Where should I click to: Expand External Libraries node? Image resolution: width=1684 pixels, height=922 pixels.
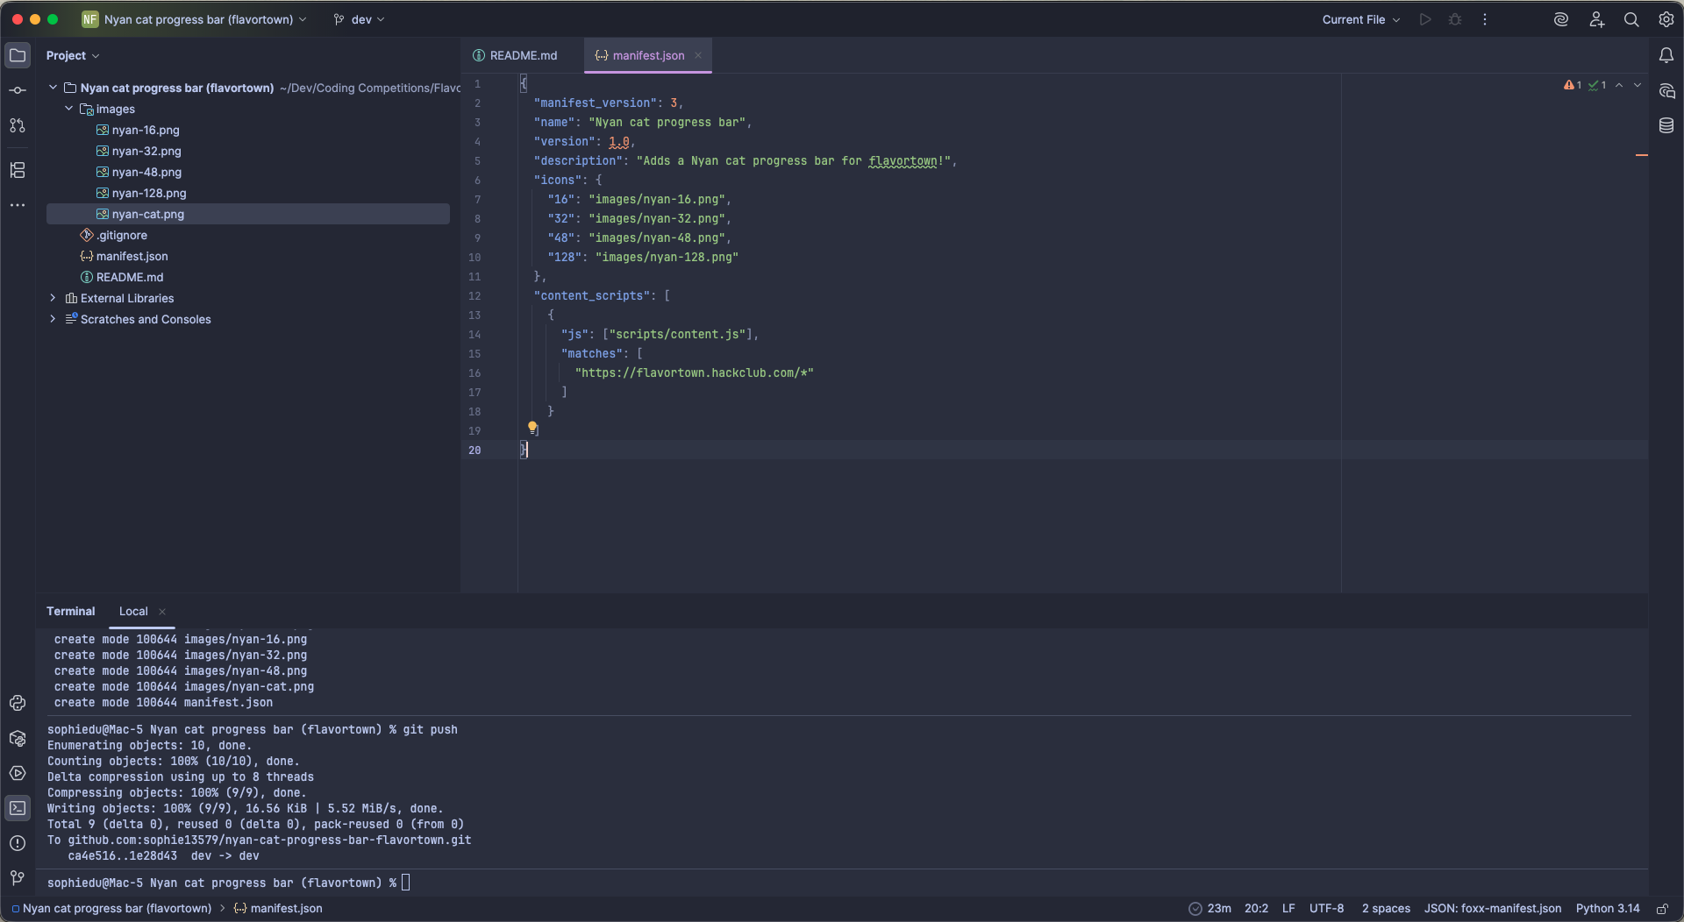[53, 298]
